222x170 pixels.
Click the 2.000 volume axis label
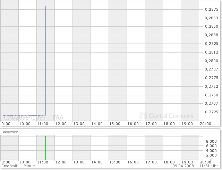(x=211, y=155)
